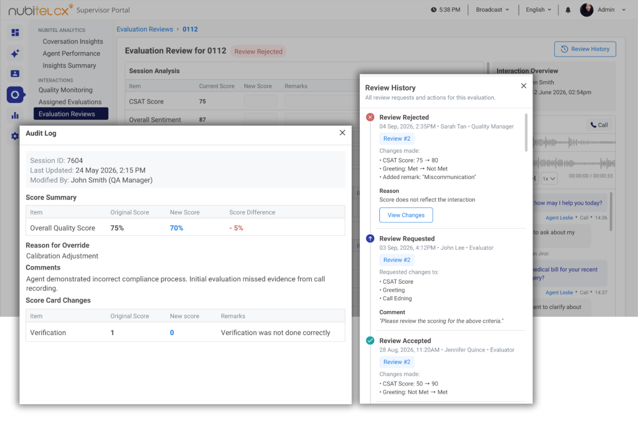Click the Verification row new score 0
Screen dimensions: 638x428
(x=172, y=332)
